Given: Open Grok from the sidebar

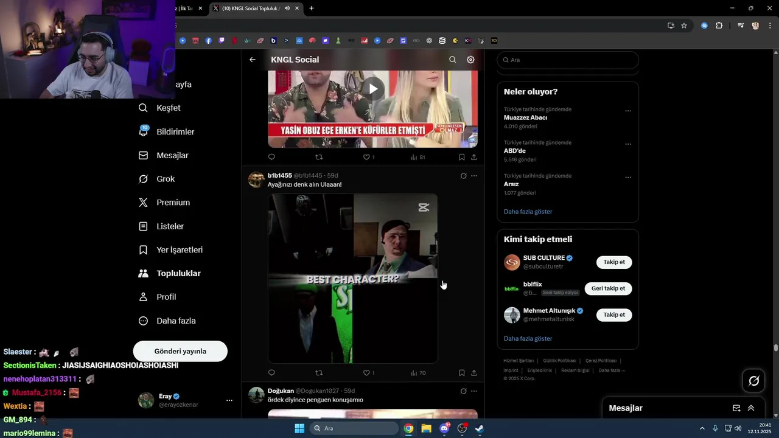Looking at the screenshot, I should point(157,179).
